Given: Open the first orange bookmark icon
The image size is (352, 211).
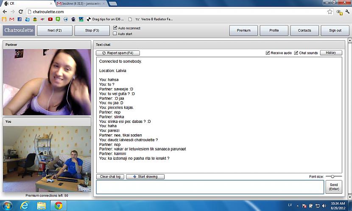Looking at the screenshot, I should [4, 19].
